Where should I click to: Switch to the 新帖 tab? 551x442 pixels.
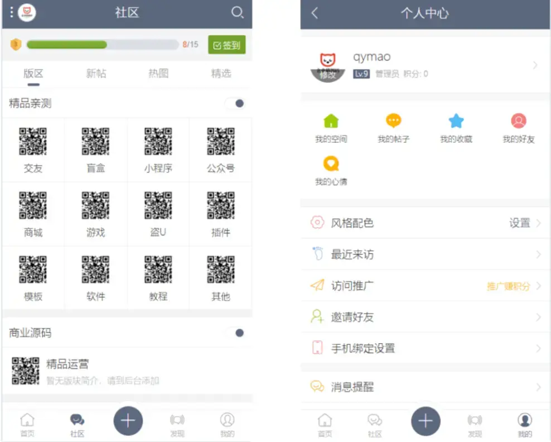tap(96, 73)
